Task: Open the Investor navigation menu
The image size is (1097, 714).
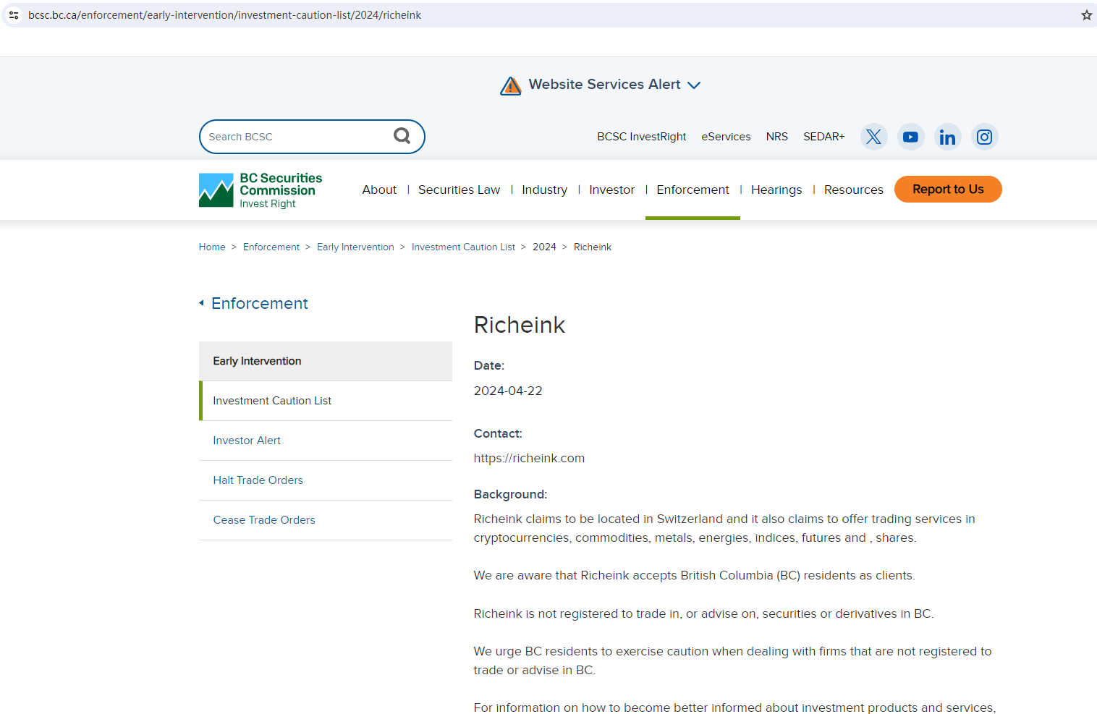Action: point(611,190)
